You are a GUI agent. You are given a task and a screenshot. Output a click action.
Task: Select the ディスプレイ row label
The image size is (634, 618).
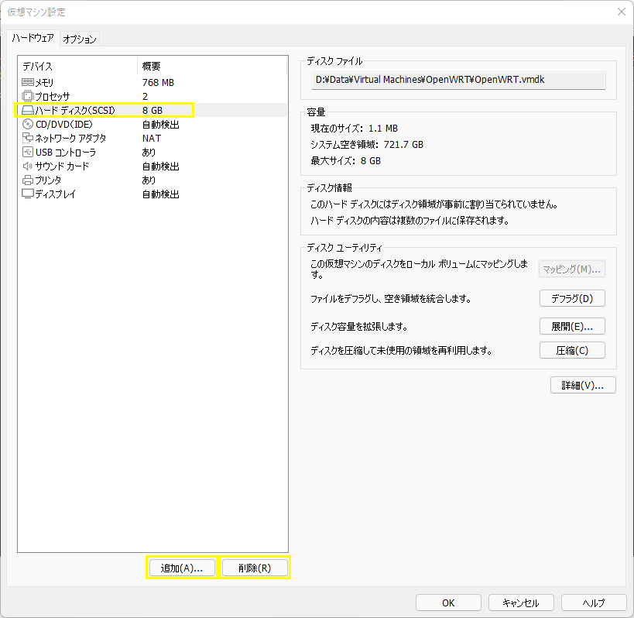pos(56,194)
